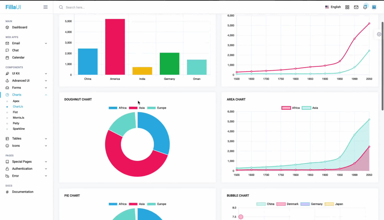384x220 pixels.
Task: Open the Calendar page link
Action: click(18, 58)
